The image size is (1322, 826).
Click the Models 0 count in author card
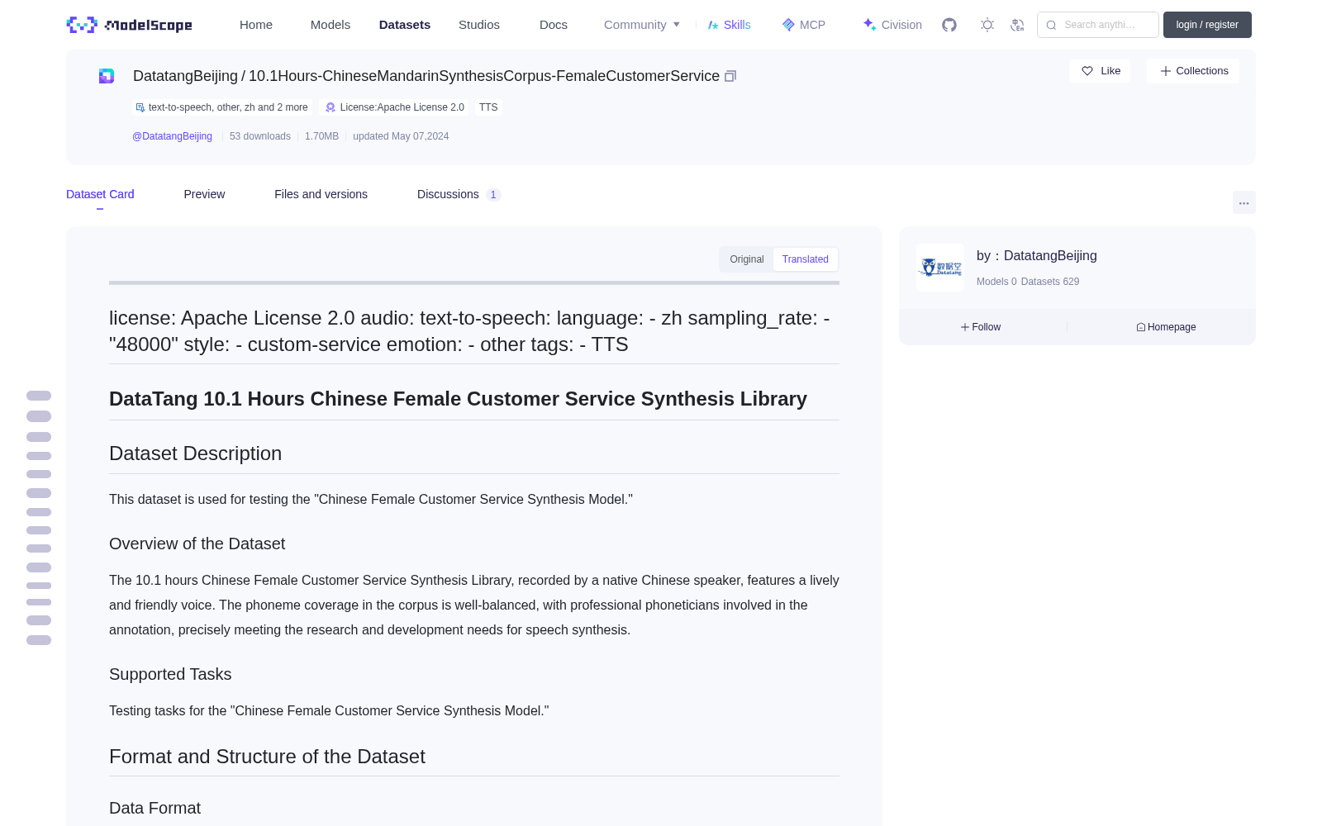(x=996, y=282)
